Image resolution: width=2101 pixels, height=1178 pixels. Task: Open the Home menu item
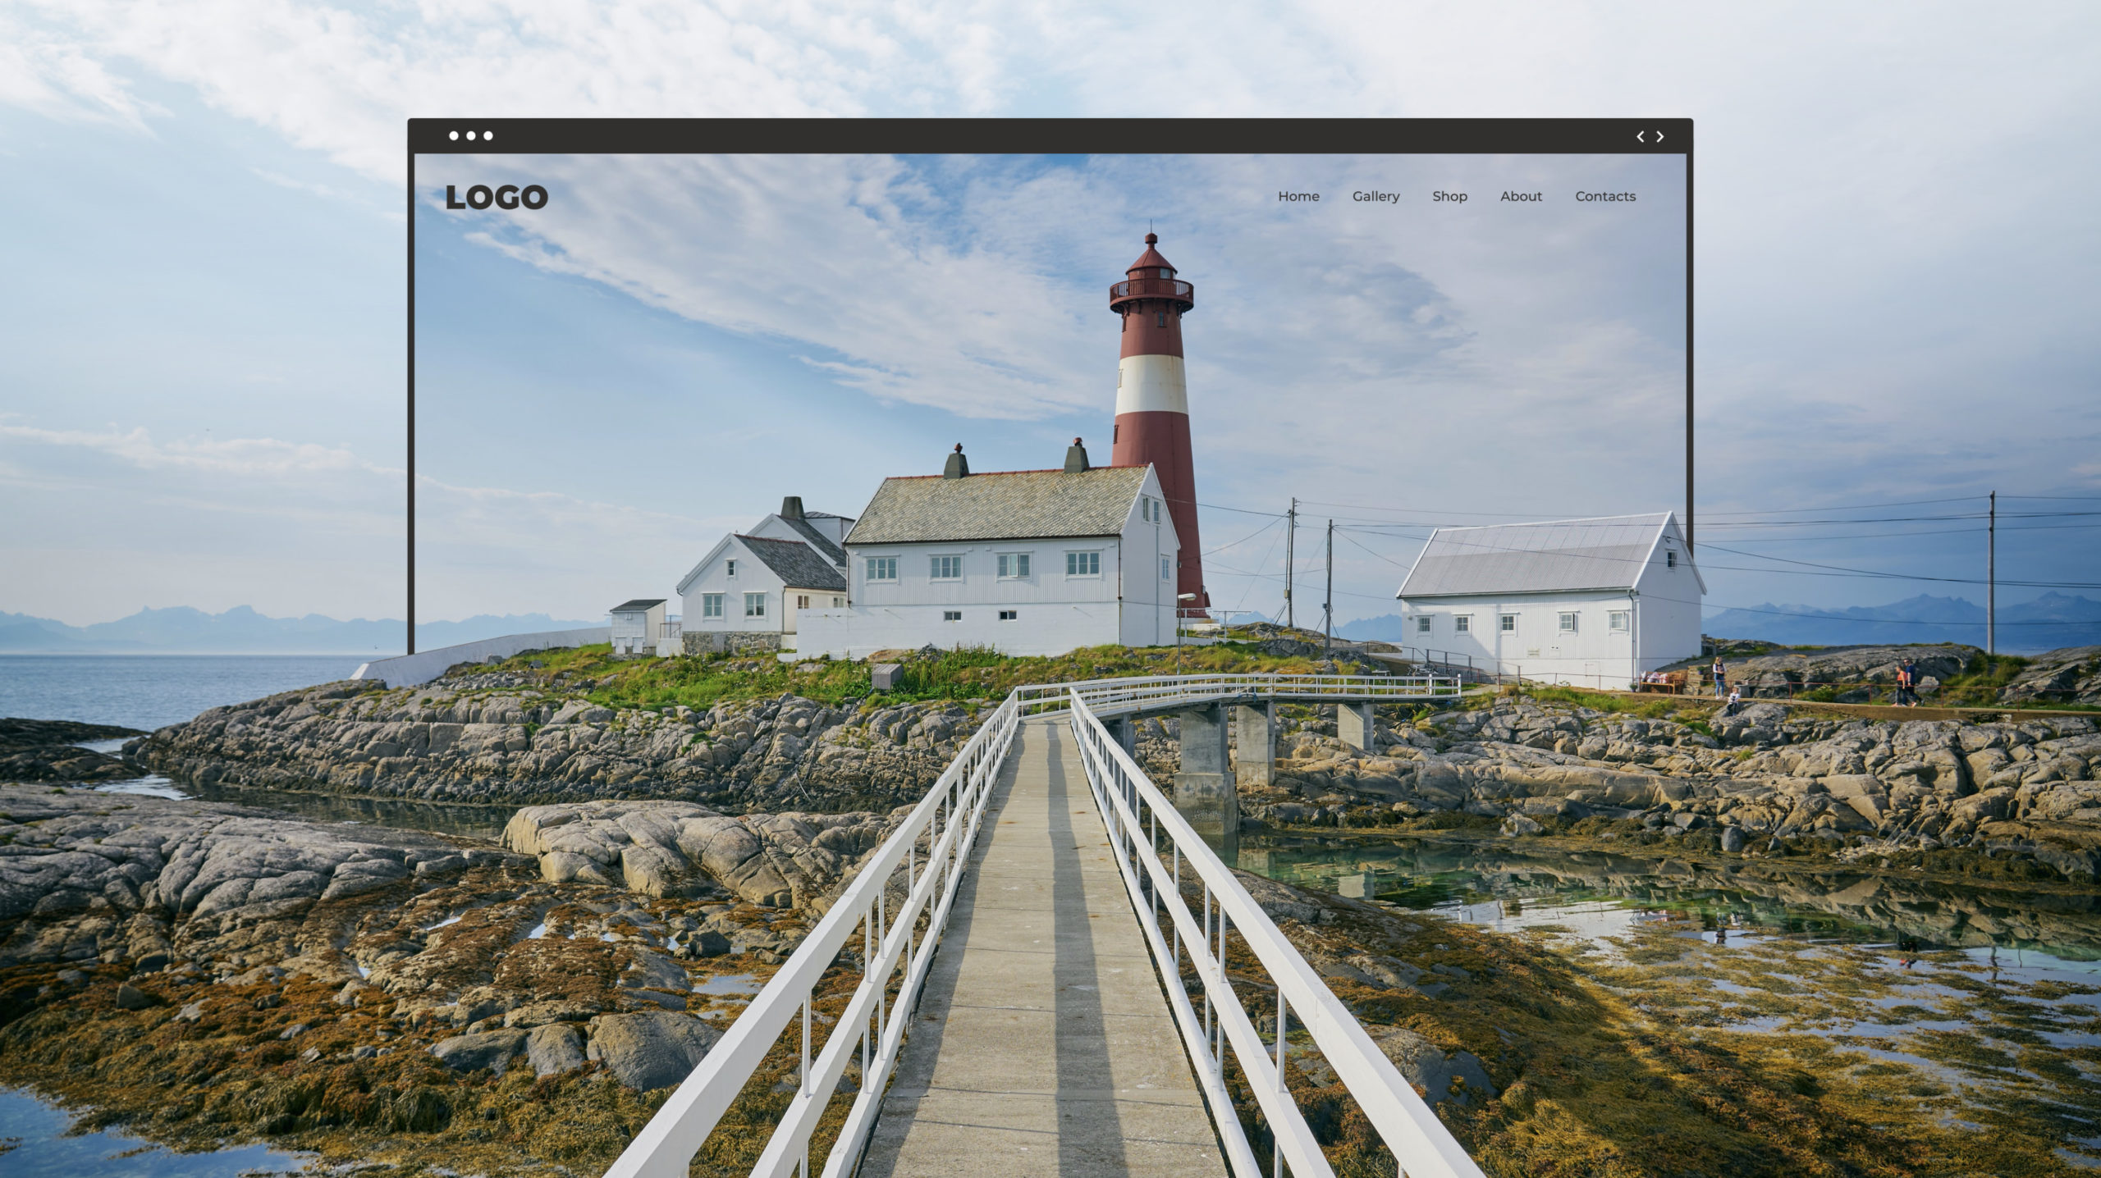[1298, 196]
